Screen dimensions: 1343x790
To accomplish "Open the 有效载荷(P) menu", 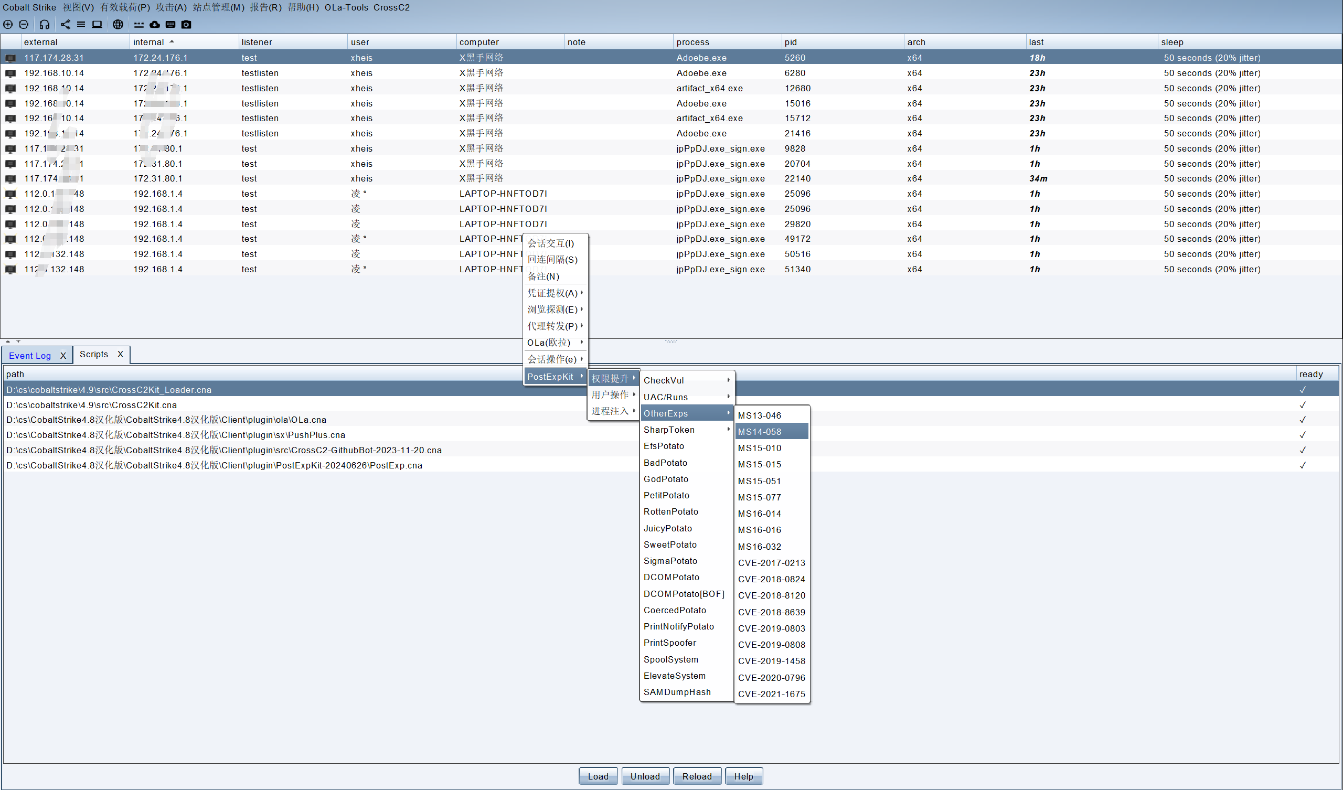I will 125,7.
